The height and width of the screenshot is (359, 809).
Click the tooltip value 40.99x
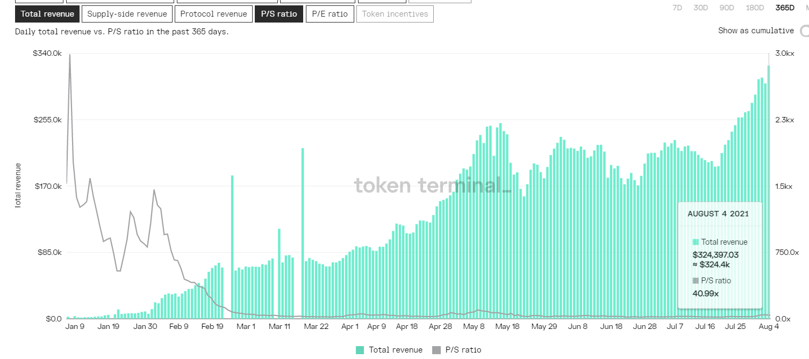click(x=705, y=293)
